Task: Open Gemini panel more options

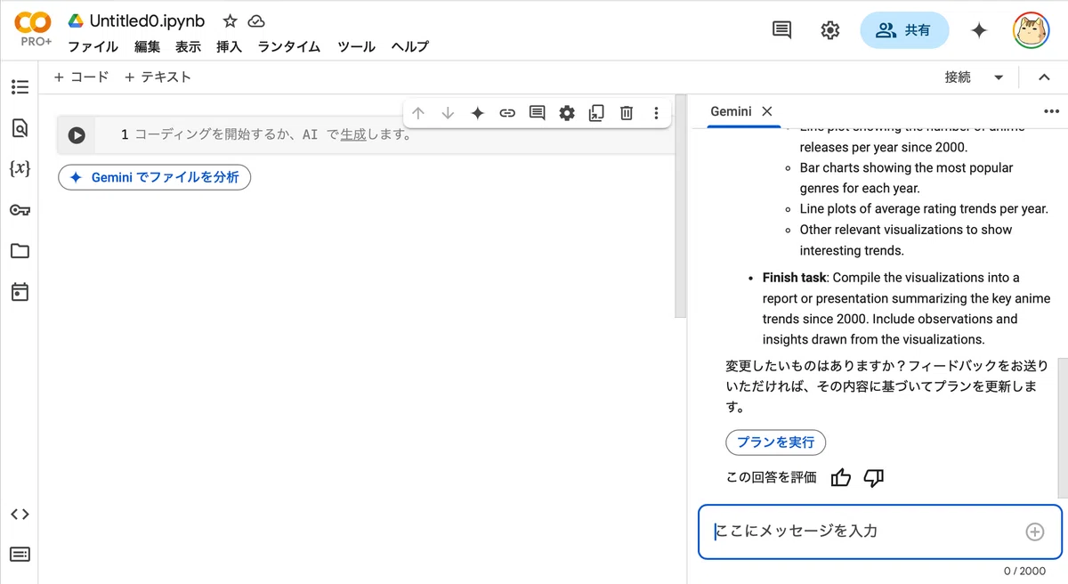Action: [x=1051, y=111]
